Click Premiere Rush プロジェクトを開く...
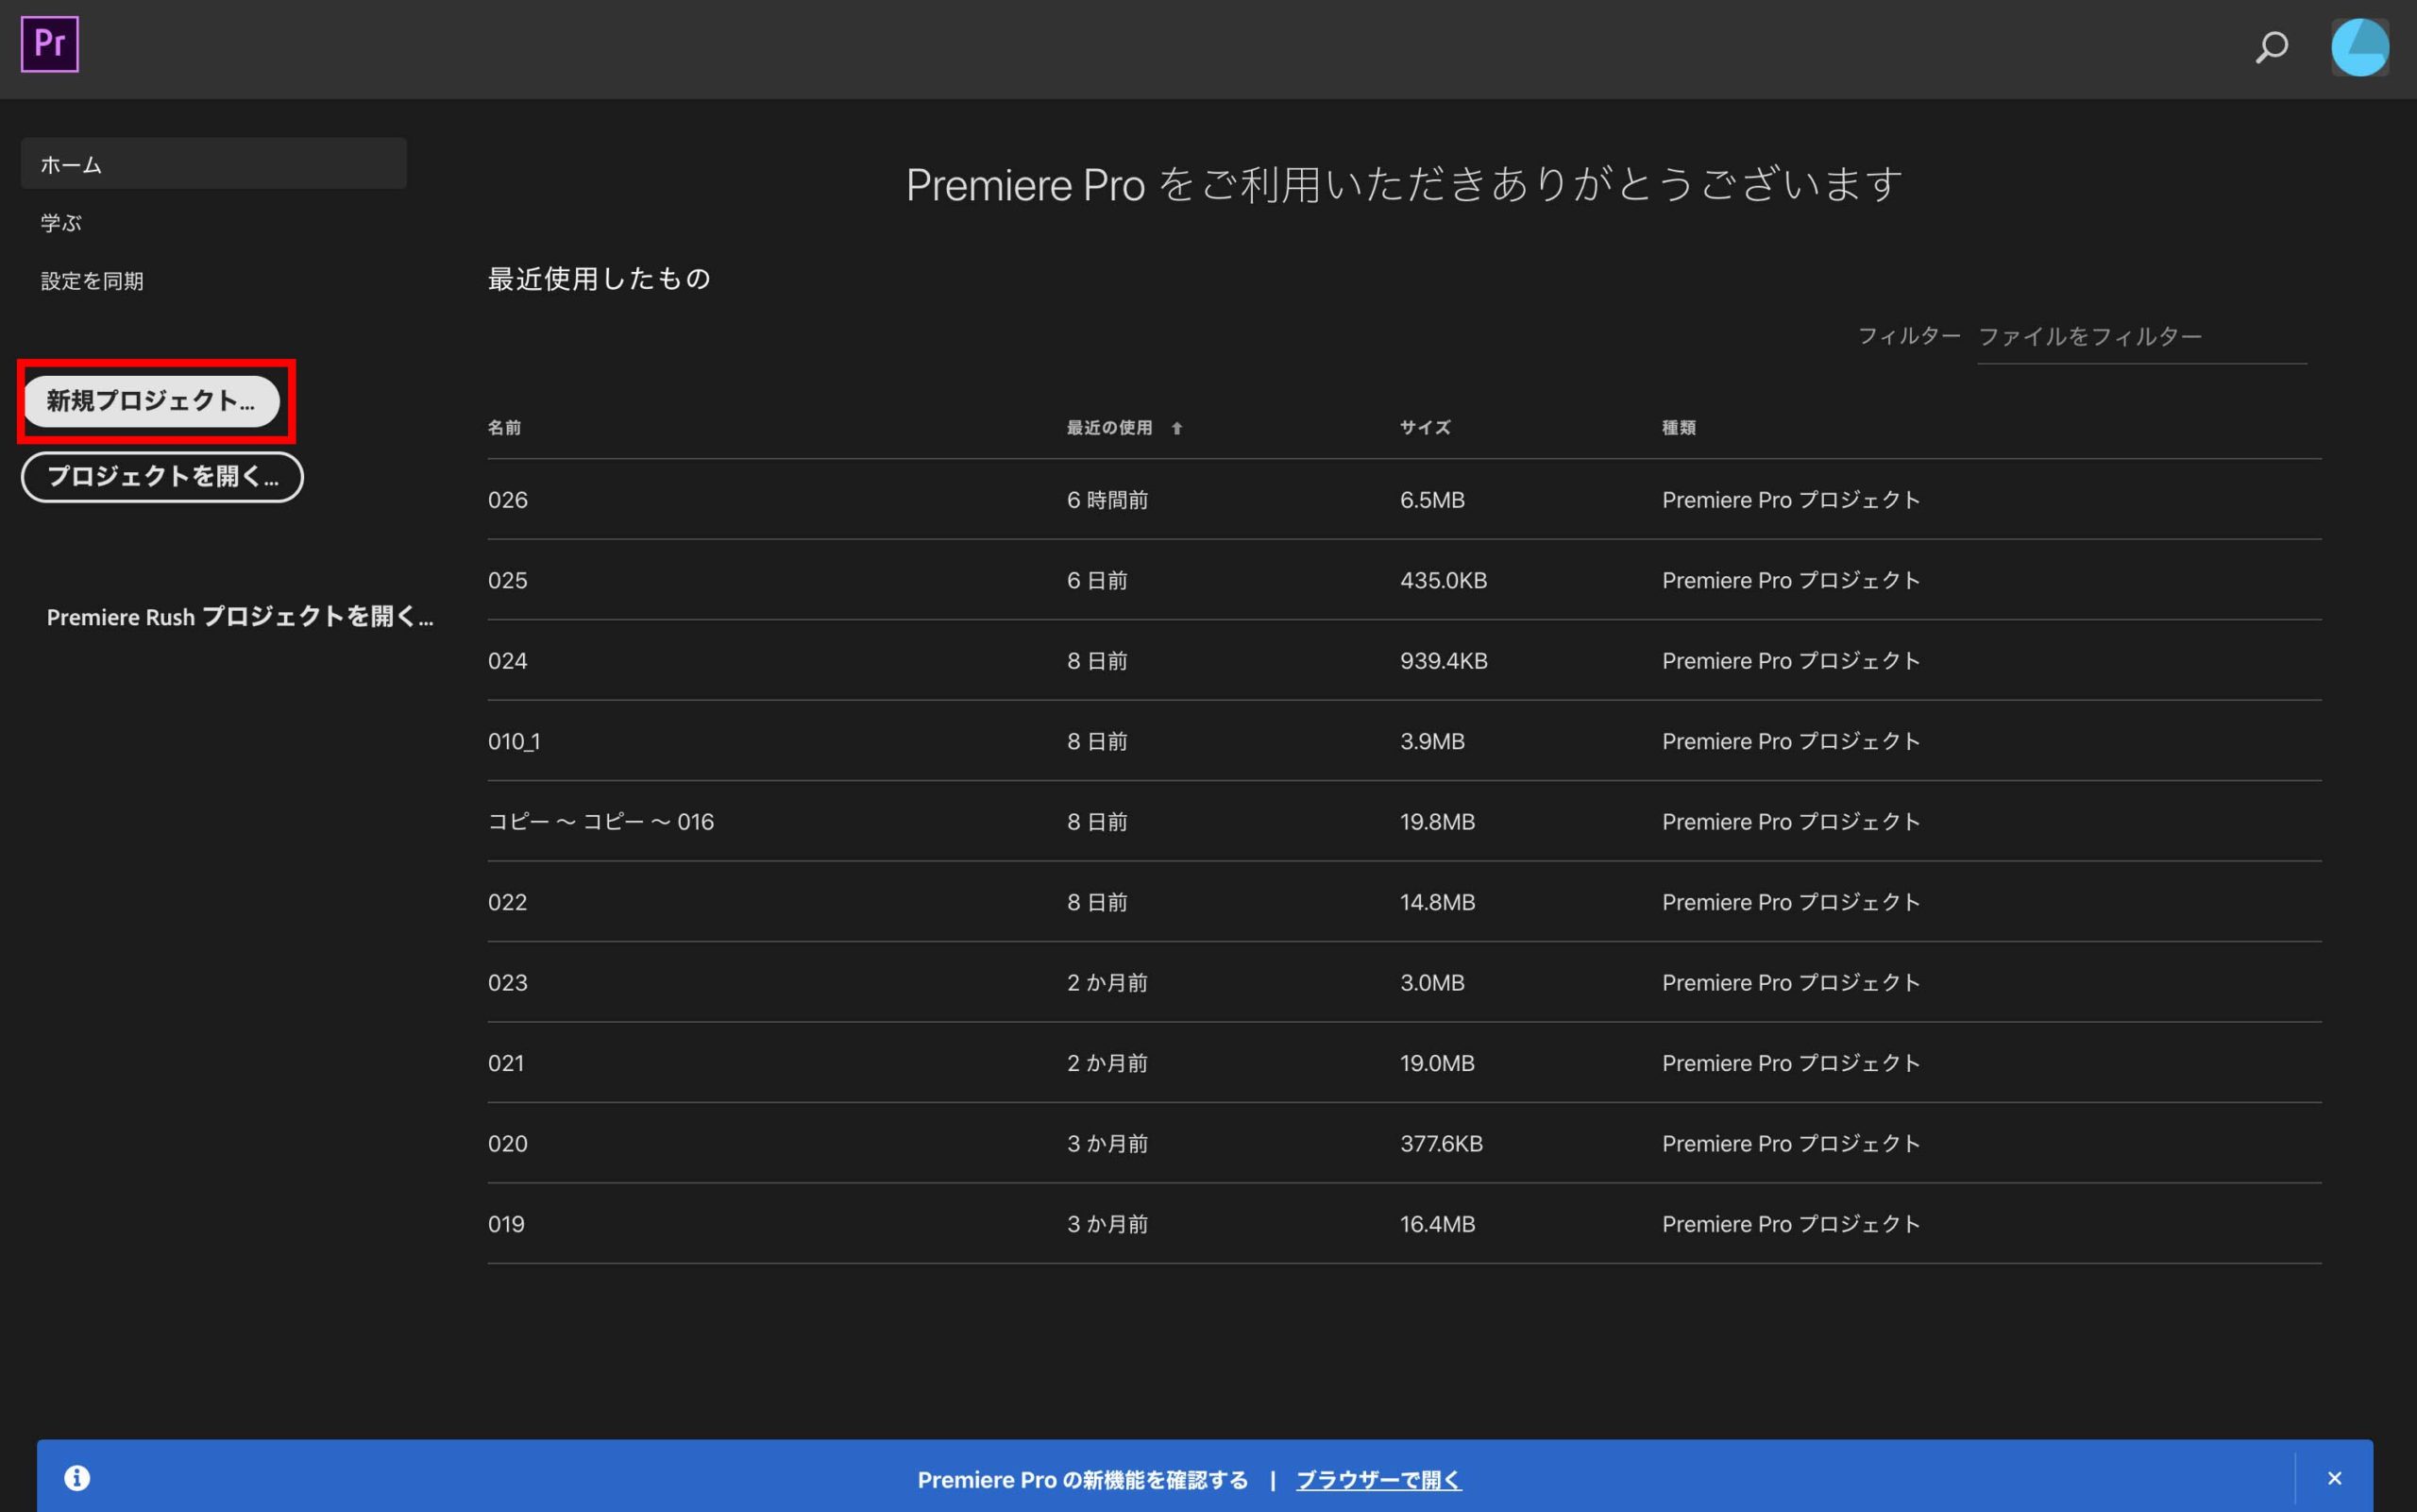The width and height of the screenshot is (2417, 1512). (x=240, y=617)
